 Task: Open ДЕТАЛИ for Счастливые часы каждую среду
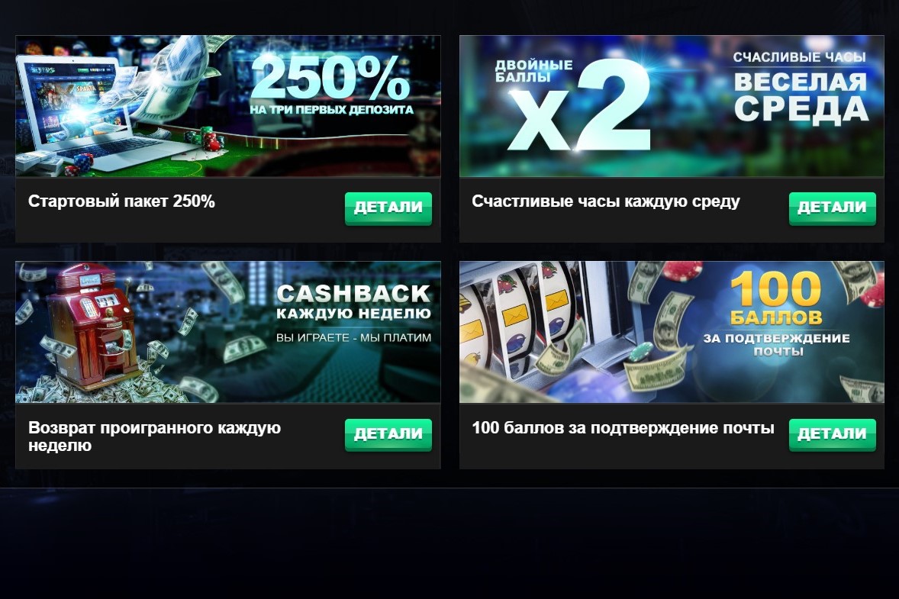832,208
